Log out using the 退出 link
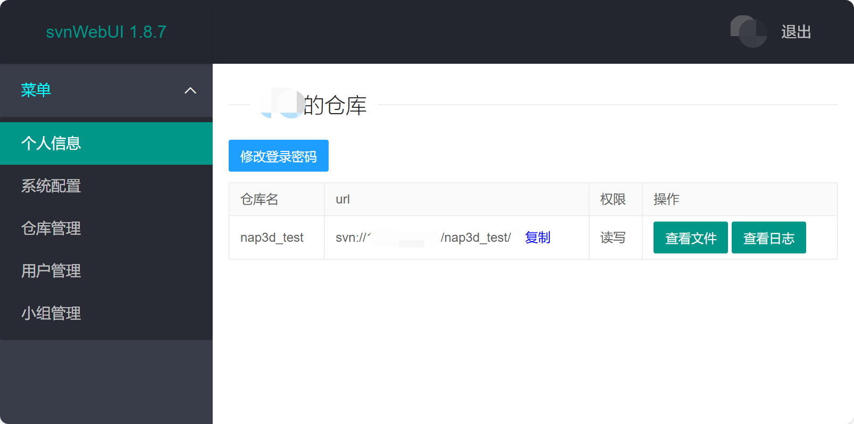 (796, 32)
